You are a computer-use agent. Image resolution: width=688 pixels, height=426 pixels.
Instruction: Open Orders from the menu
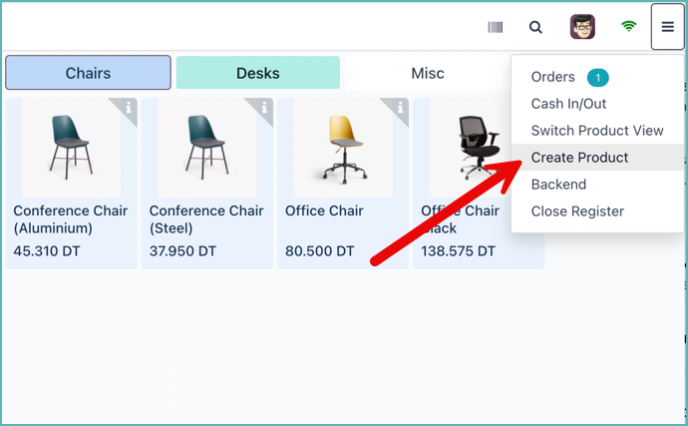pyautogui.click(x=552, y=77)
